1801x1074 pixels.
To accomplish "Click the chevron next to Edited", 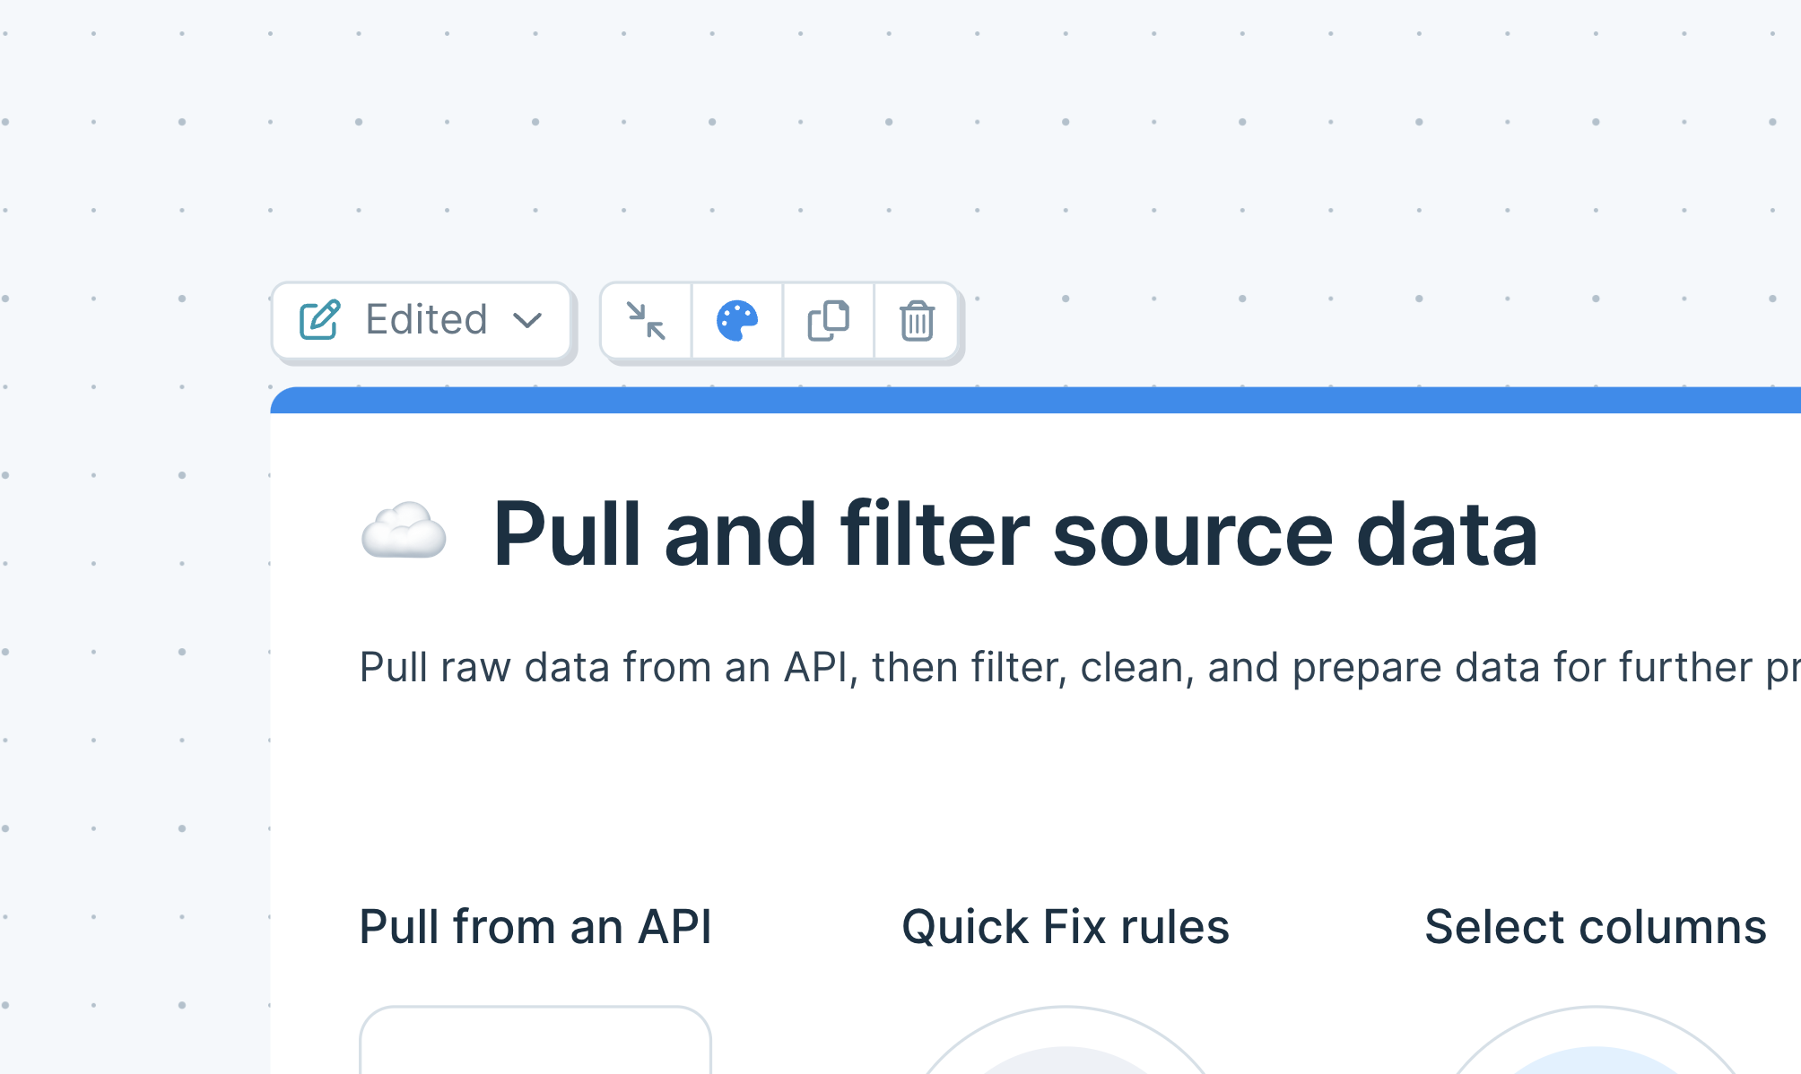I will [527, 320].
